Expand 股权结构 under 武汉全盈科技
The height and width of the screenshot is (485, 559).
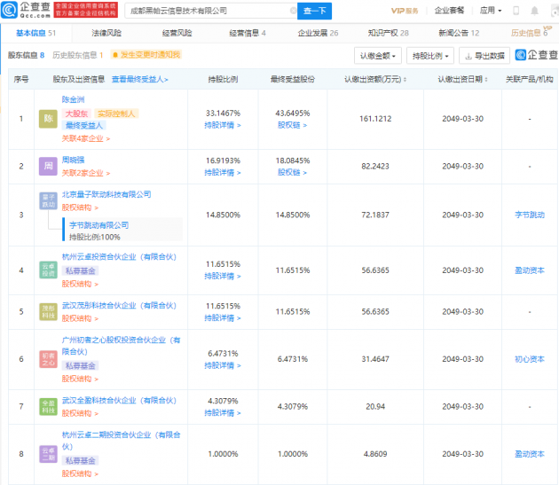tap(80, 413)
